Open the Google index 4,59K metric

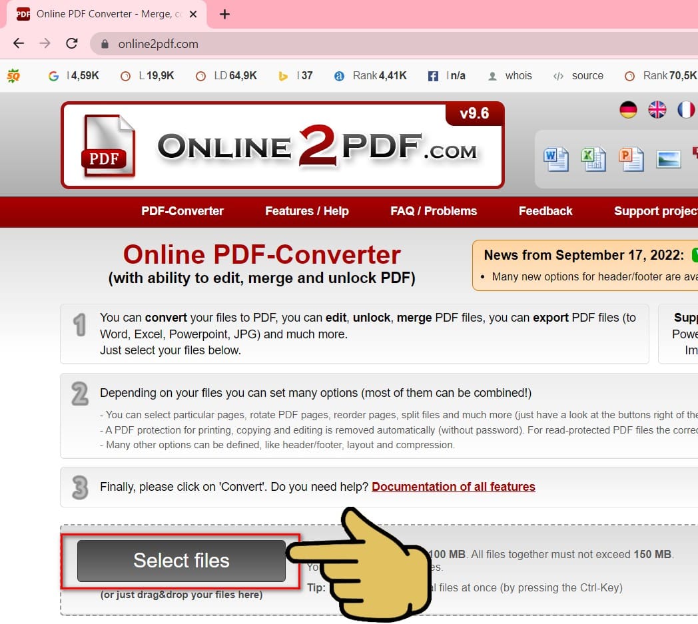[x=73, y=76]
